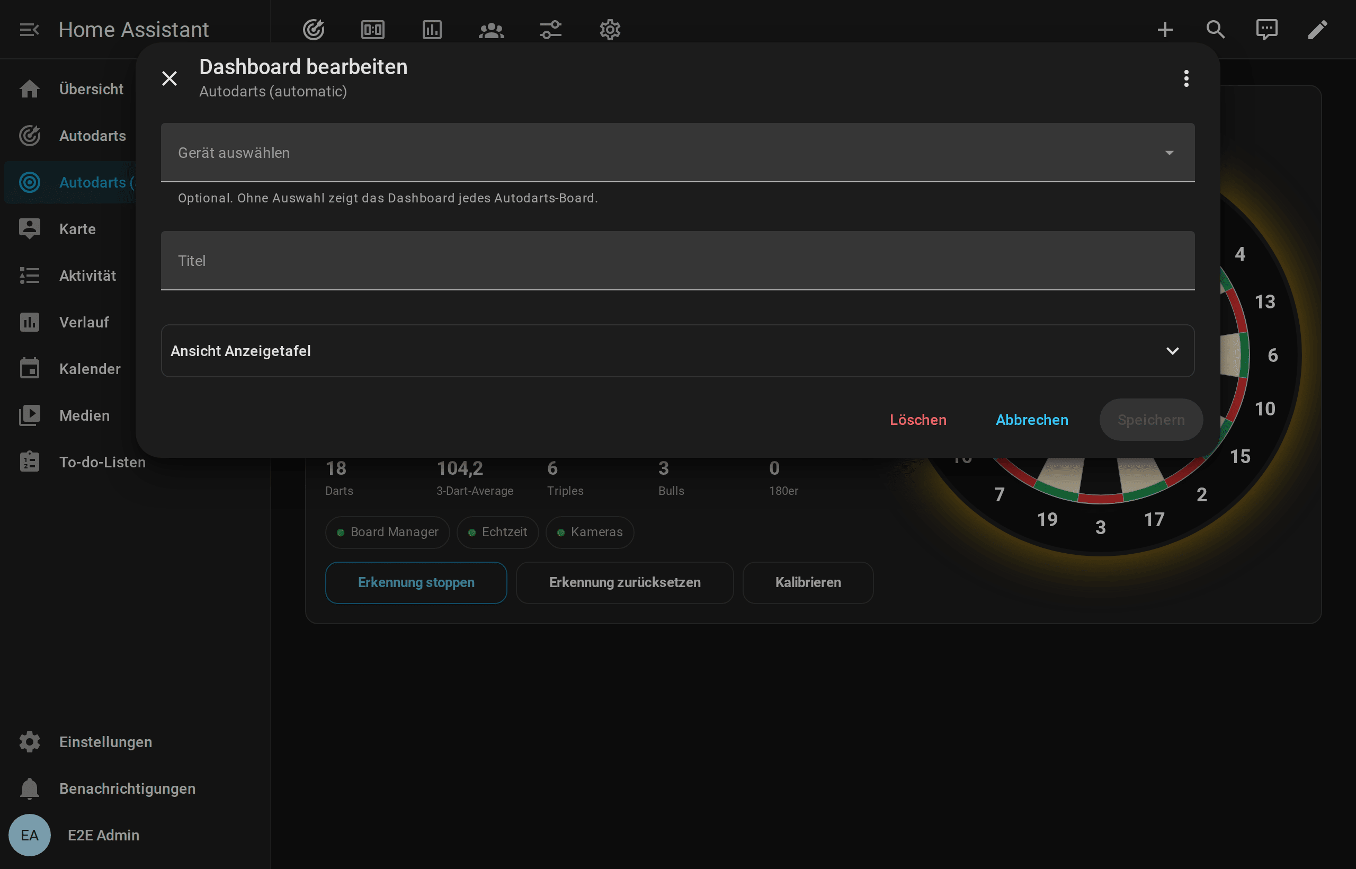Click the 104,2 3-Dart-Average value
1356x869 pixels.
point(460,468)
